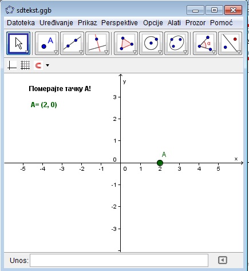The image size is (249, 271).
Task: Expand the Polygon tool submenu arrow
Action: point(135,52)
